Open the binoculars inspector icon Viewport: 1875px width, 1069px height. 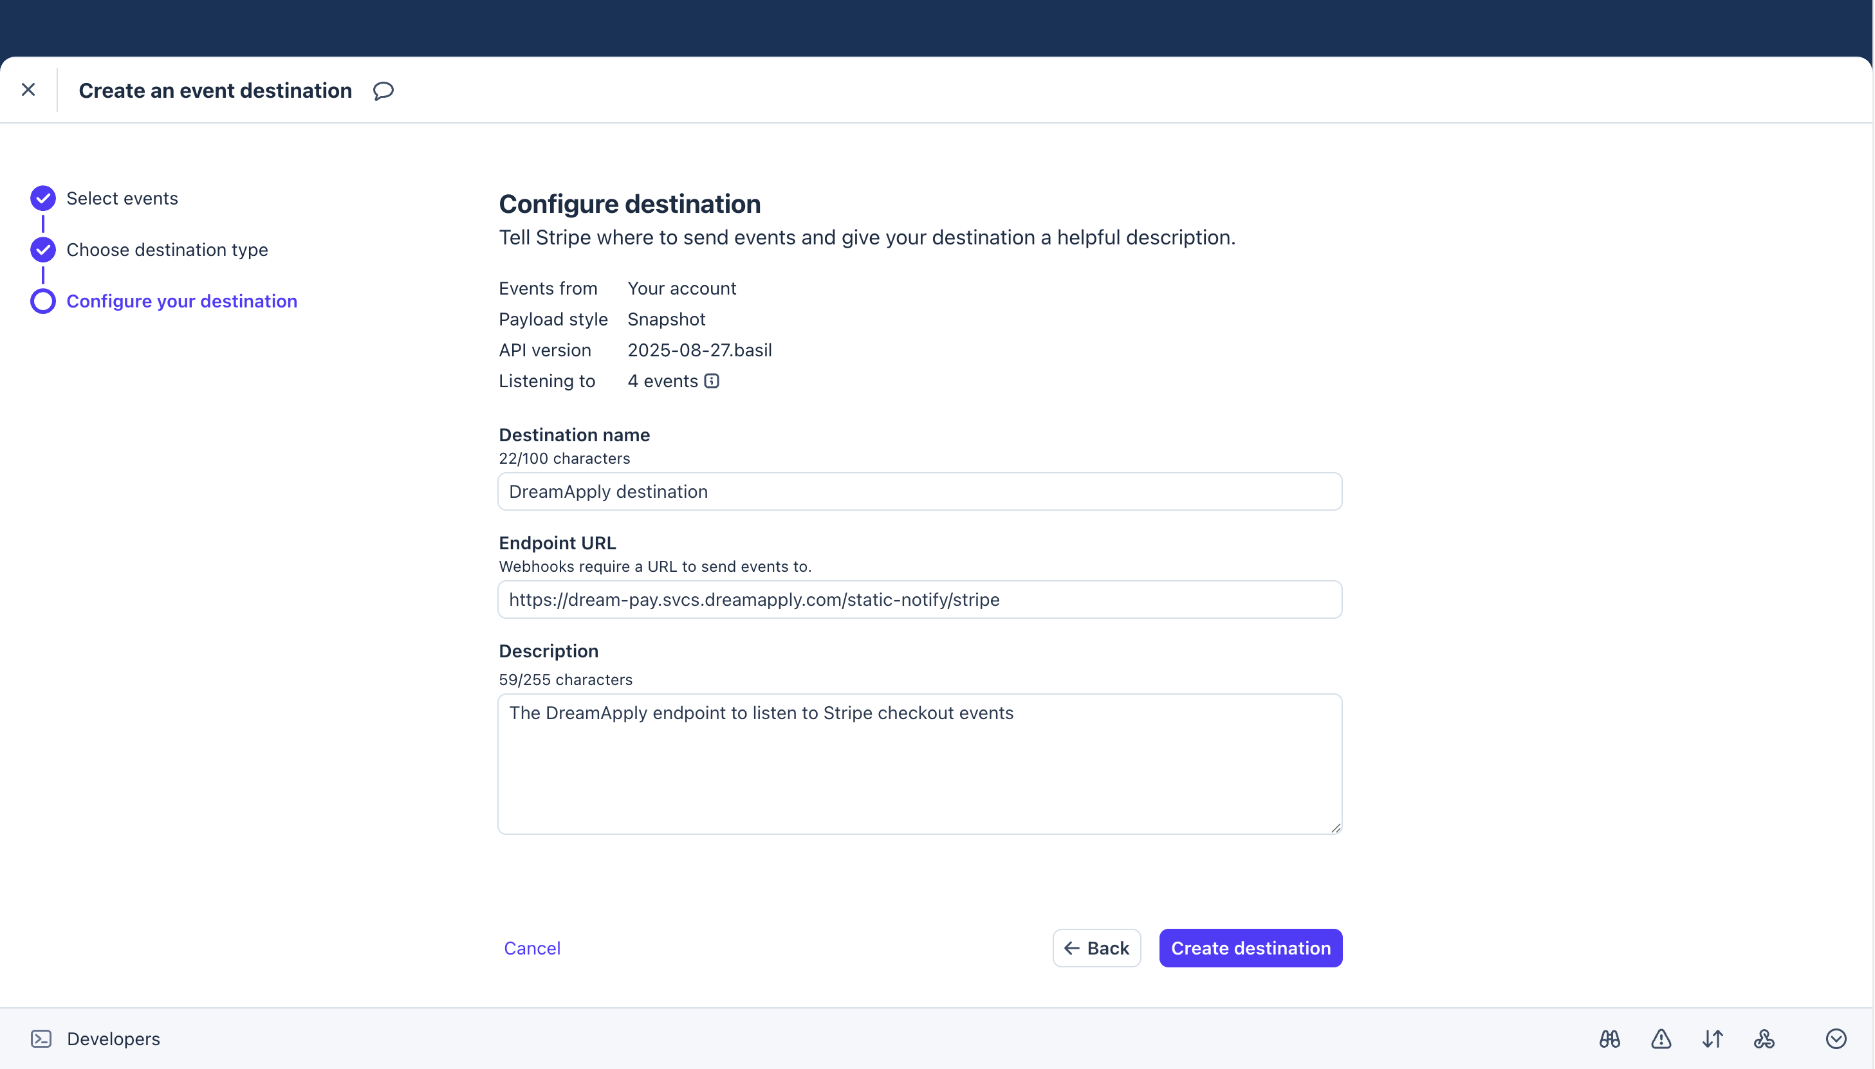(x=1610, y=1039)
